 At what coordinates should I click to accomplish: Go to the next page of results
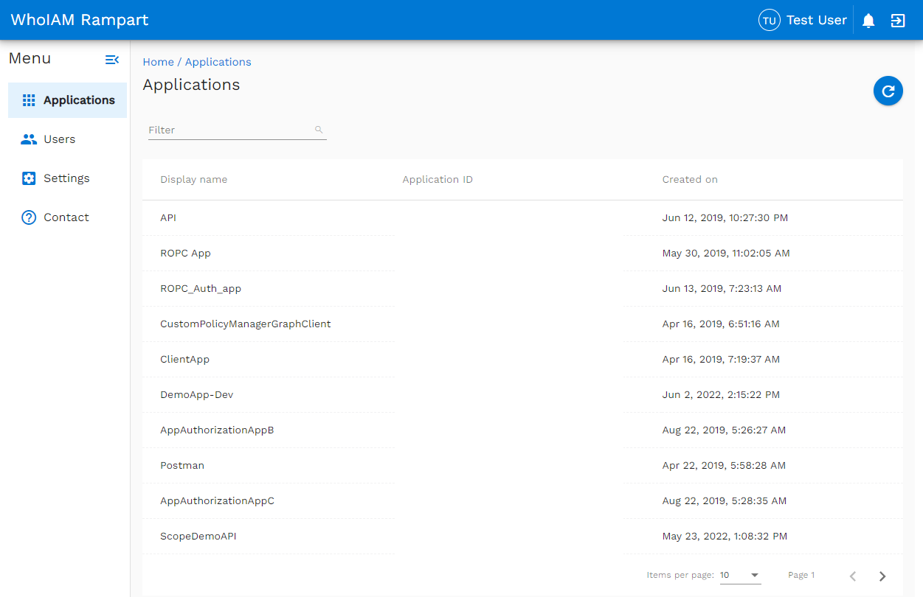coord(882,576)
